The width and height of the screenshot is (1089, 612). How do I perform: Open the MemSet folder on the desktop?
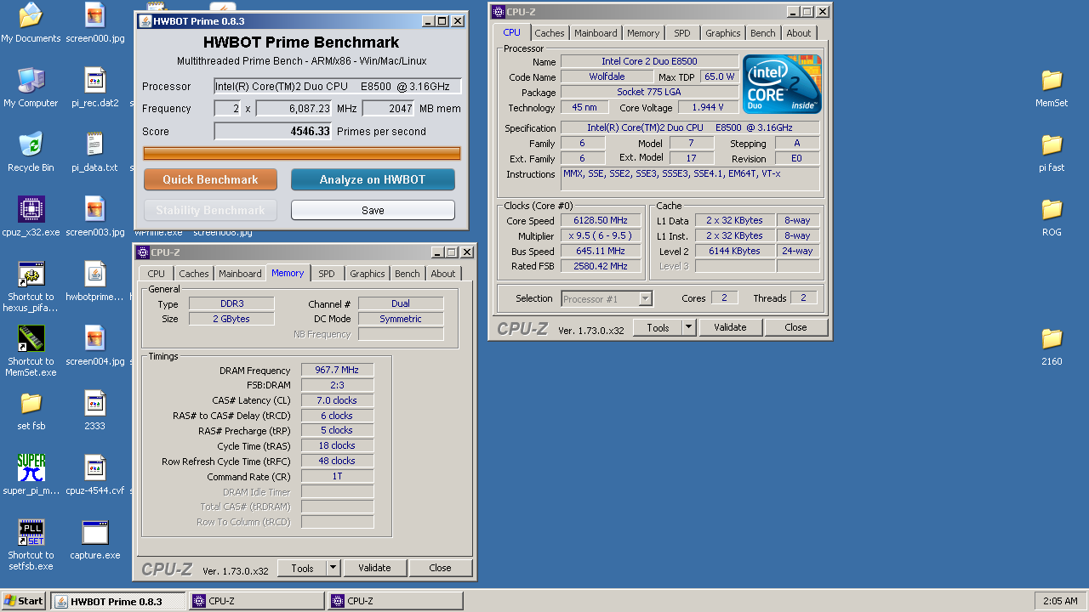(1052, 80)
